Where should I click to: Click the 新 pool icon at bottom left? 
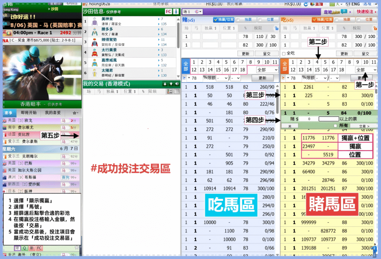coord(32,248)
